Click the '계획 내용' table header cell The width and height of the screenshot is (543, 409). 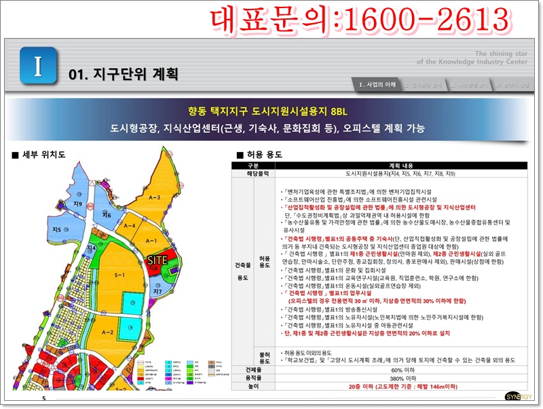(401, 165)
